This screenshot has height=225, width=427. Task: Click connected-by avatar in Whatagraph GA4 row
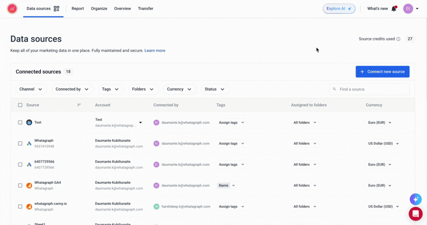click(x=156, y=186)
